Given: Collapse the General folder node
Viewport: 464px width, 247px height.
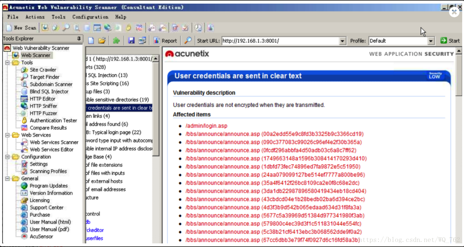Looking at the screenshot, I should [7, 178].
